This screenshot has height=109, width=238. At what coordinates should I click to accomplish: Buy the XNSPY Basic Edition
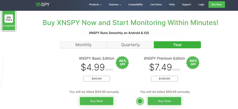coord(96,101)
